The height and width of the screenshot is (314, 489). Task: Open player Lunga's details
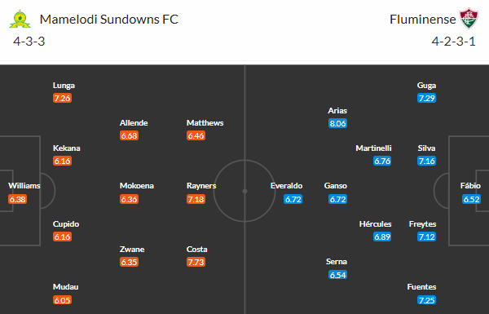coord(64,86)
